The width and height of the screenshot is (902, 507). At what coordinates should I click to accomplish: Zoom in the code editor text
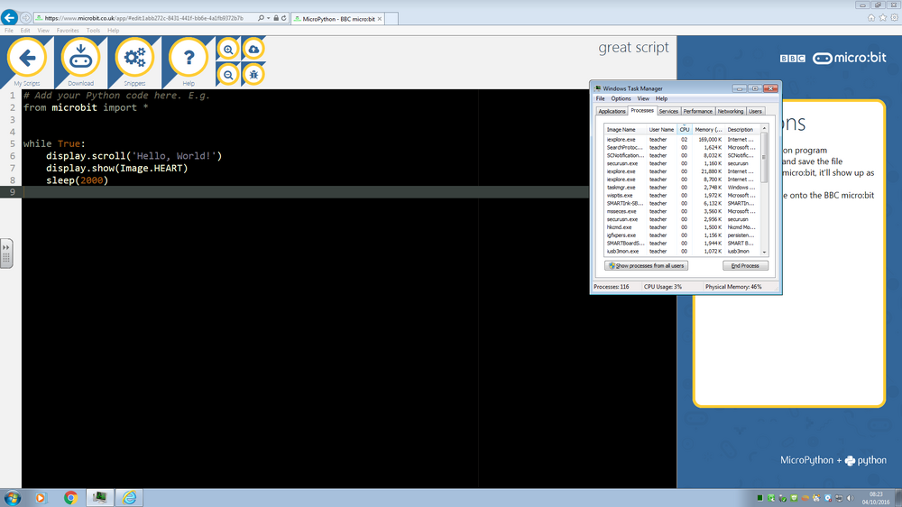pyautogui.click(x=228, y=50)
